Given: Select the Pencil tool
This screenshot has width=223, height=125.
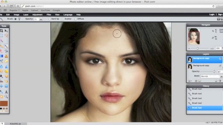Looking at the screenshot, I should pos(1,46).
